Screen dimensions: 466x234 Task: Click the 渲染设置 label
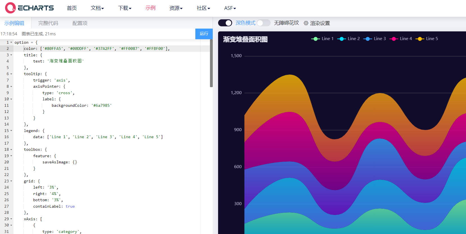[320, 23]
